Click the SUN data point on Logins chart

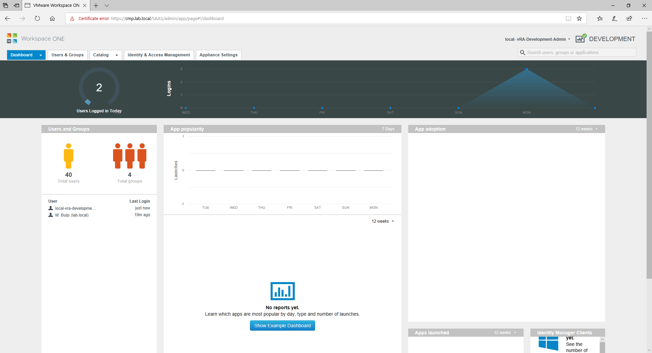click(458, 108)
